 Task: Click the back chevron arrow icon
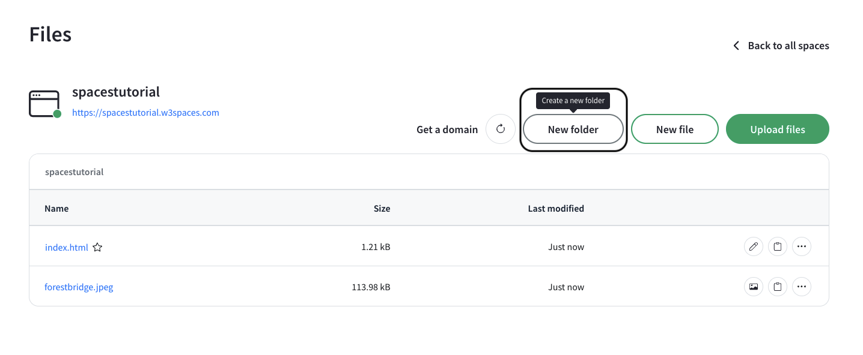click(736, 46)
